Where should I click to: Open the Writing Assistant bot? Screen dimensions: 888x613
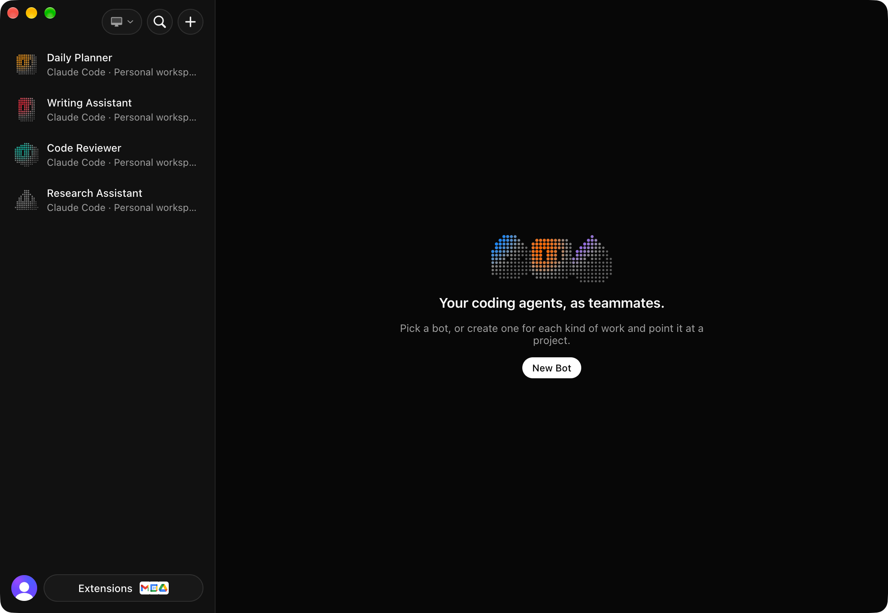point(107,110)
